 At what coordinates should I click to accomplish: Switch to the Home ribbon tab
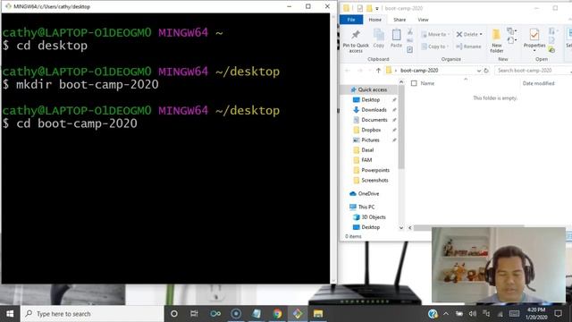374,20
